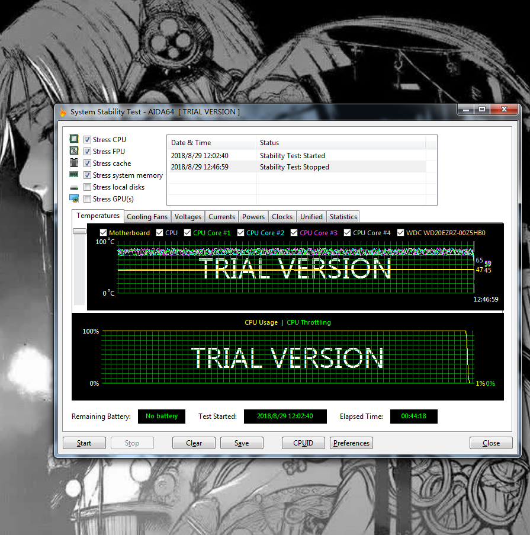The height and width of the screenshot is (535, 530).
Task: Click the Save button
Action: (242, 443)
